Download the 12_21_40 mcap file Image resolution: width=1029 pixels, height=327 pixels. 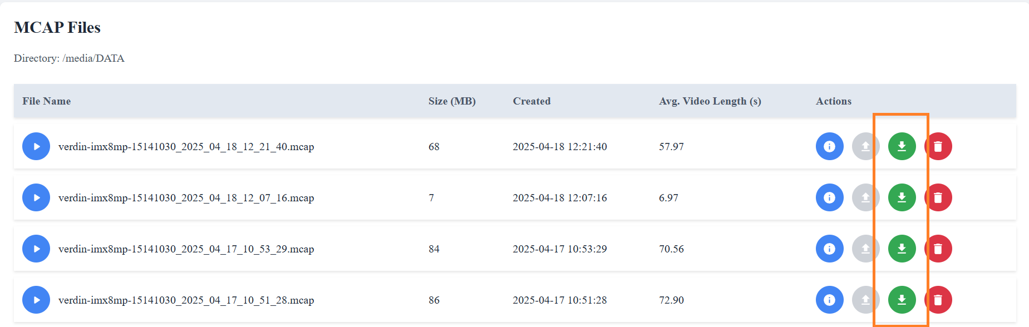click(902, 146)
